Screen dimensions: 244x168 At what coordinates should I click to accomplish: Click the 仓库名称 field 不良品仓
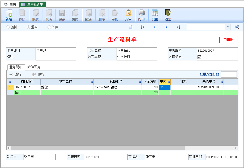(x=137, y=51)
